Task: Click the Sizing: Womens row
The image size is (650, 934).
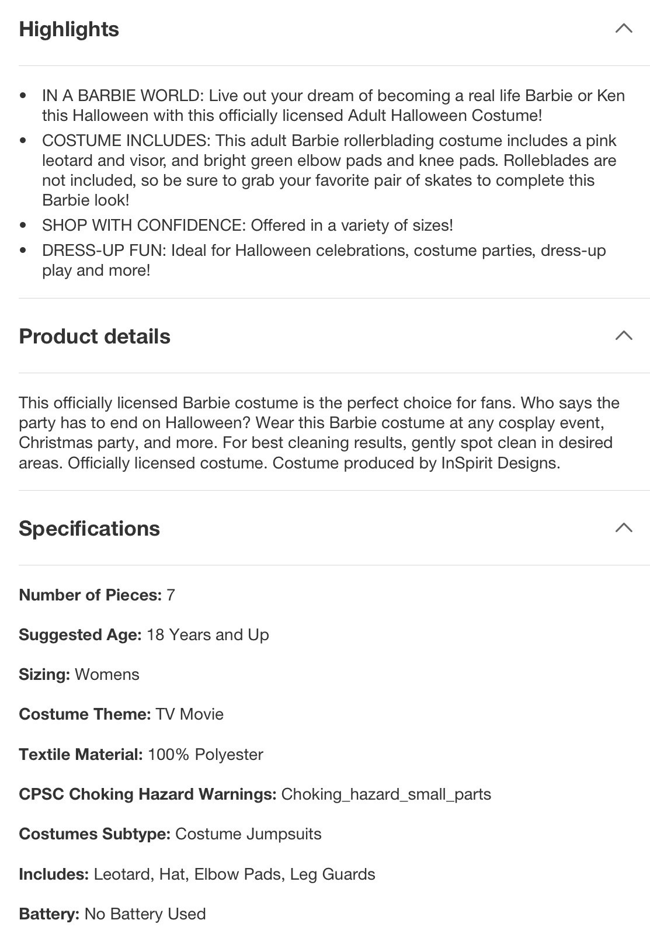Action: tap(79, 674)
